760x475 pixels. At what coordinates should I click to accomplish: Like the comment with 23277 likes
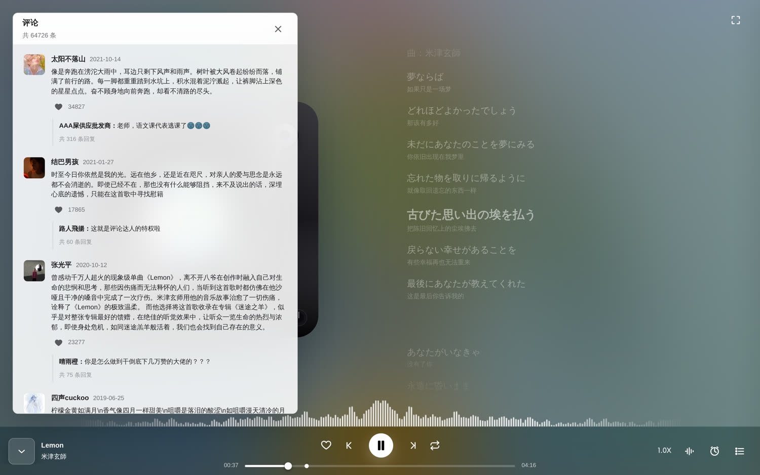59,342
